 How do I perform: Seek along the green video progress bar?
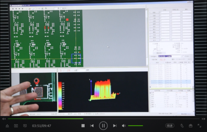tap(104, 119)
